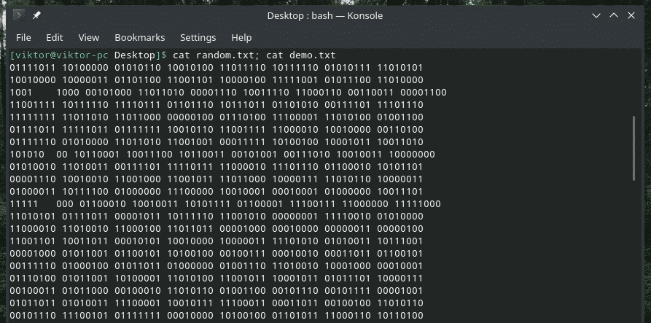Click the window title 'Desktop : bash — Konsole'
The image size is (651, 323).
pyautogui.click(x=324, y=15)
